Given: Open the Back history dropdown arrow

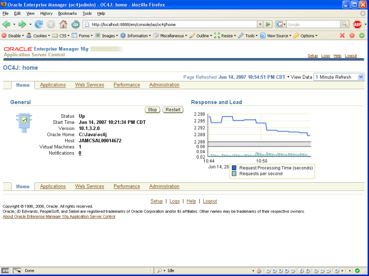Looking at the screenshot, I should [x=14, y=24].
